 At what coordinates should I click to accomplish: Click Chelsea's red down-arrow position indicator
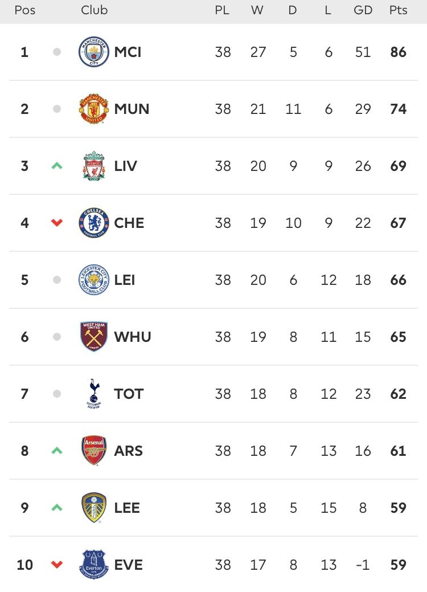click(x=56, y=223)
